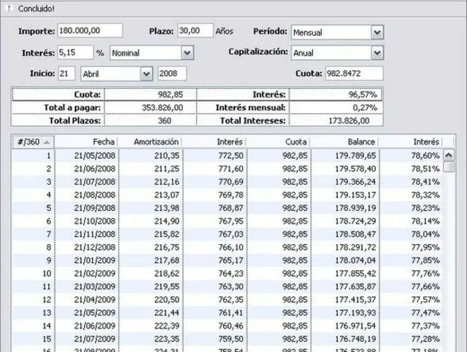
Task: Click the start year field showing 2008
Action: pos(172,73)
